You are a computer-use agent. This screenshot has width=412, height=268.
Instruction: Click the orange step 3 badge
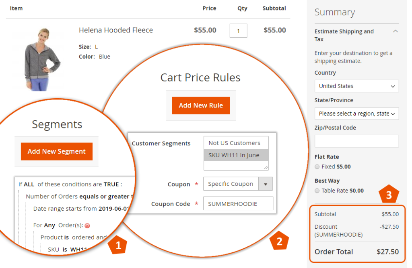click(388, 195)
